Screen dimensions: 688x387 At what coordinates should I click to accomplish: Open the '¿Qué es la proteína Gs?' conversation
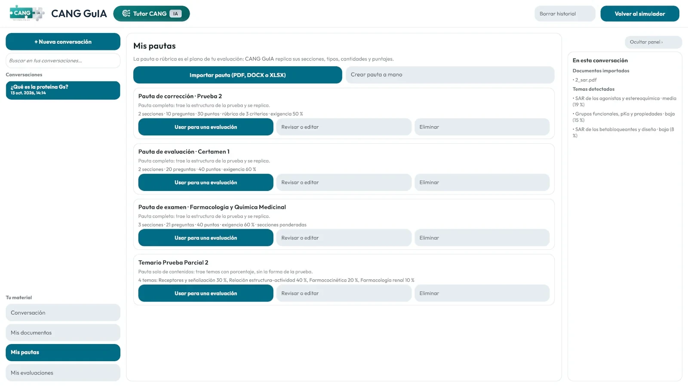(x=63, y=90)
